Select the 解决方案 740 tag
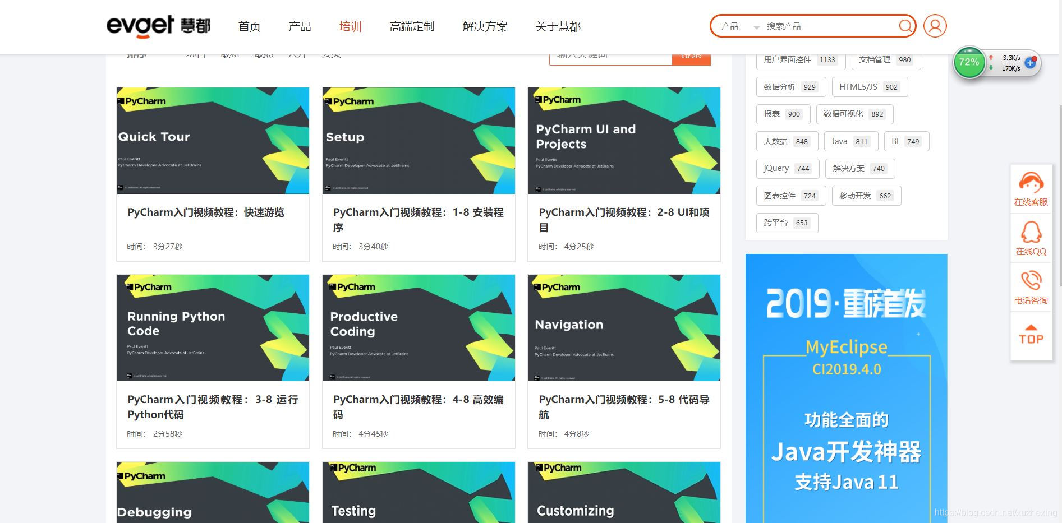Viewport: 1062px width, 523px height. [x=859, y=168]
